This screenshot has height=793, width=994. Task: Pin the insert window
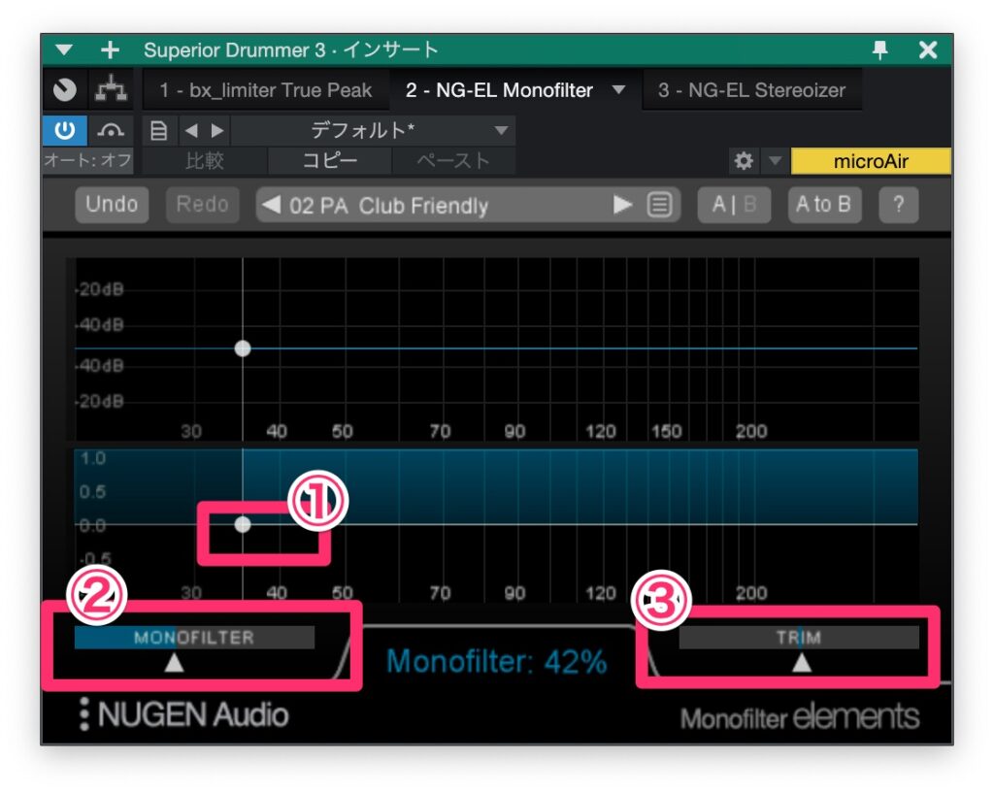tap(881, 50)
